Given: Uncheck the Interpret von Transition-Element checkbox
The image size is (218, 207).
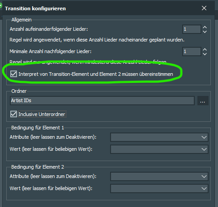Looking at the screenshot, I should 13,74.
